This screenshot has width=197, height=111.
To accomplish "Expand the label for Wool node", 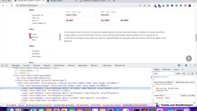I will [x=21, y=101].
